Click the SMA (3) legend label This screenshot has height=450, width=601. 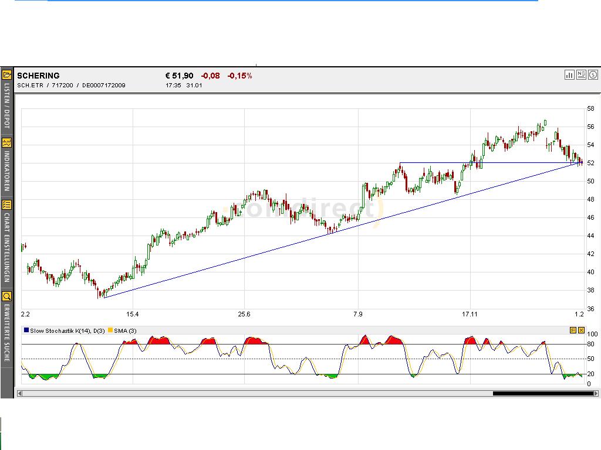(126, 330)
